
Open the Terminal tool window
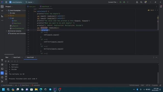coord(2,69)
